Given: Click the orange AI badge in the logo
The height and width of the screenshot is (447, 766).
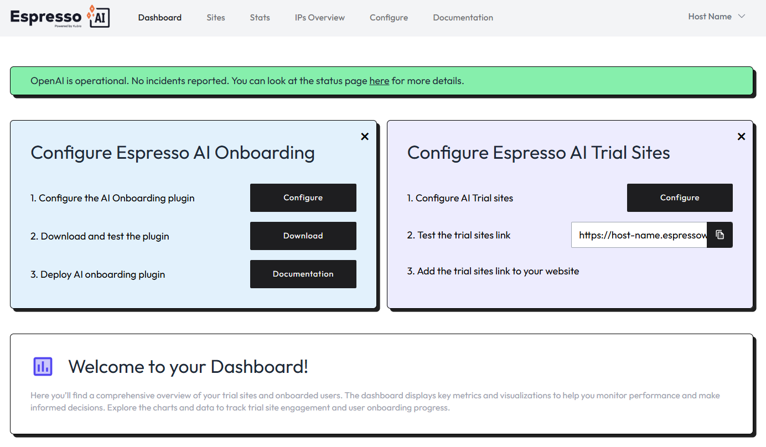Looking at the screenshot, I should pos(99,17).
